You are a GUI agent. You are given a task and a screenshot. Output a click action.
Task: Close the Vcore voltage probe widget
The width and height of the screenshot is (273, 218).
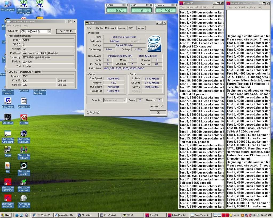(x=176, y=5)
